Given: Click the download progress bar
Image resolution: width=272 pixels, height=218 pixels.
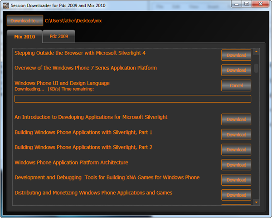Looking at the screenshot, I should (x=133, y=99).
